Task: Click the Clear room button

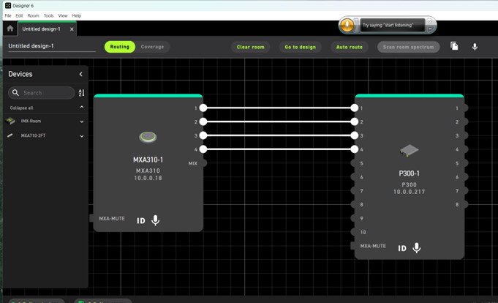Action: 250,47
